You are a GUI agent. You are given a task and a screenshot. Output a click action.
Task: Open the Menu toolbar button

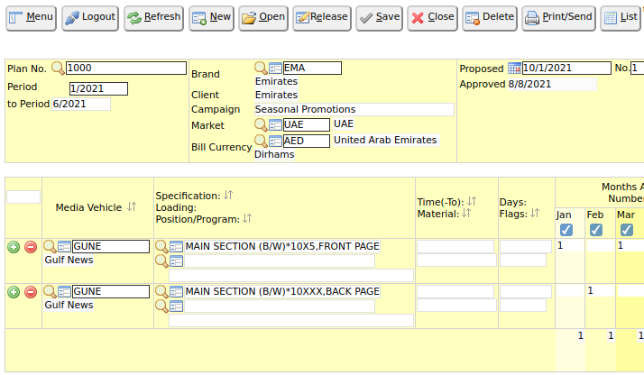(x=32, y=17)
